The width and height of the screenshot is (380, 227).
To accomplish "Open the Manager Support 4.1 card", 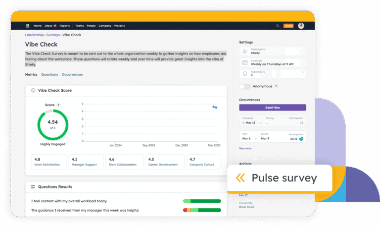I will 86,162.
